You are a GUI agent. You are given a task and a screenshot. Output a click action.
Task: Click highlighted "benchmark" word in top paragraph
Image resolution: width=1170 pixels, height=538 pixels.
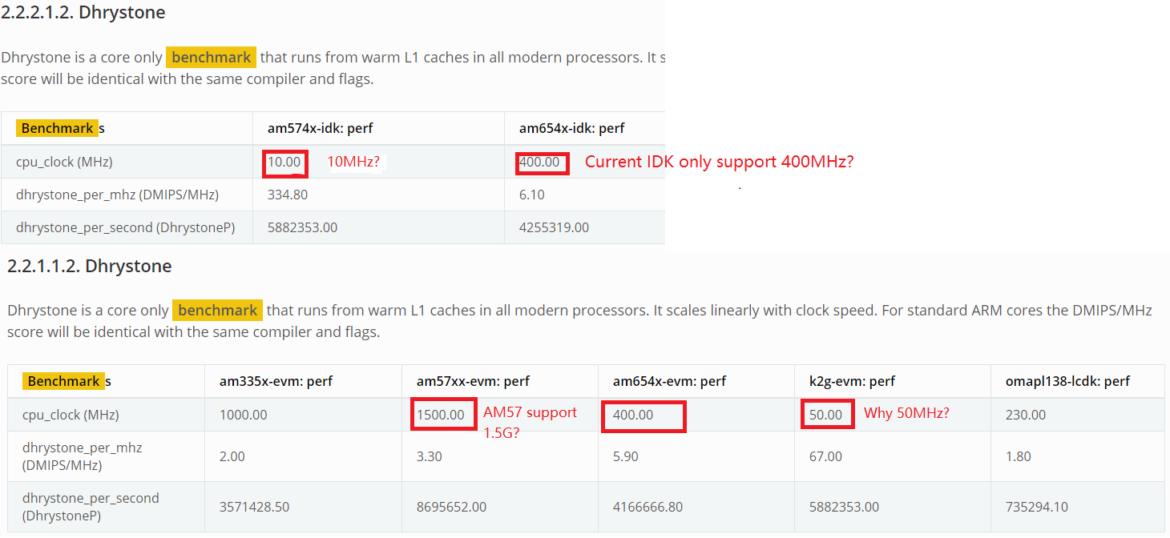click(211, 58)
